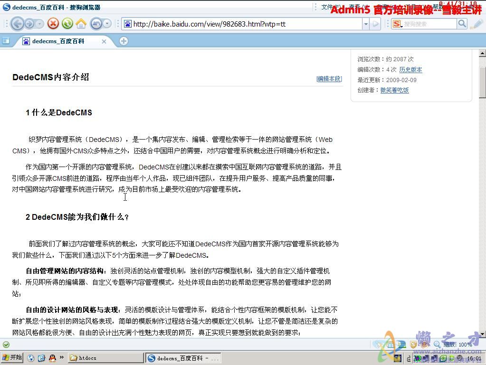The width and height of the screenshot is (486, 365).
Task: Click the Go arrow next to address bar
Action: pos(375,24)
